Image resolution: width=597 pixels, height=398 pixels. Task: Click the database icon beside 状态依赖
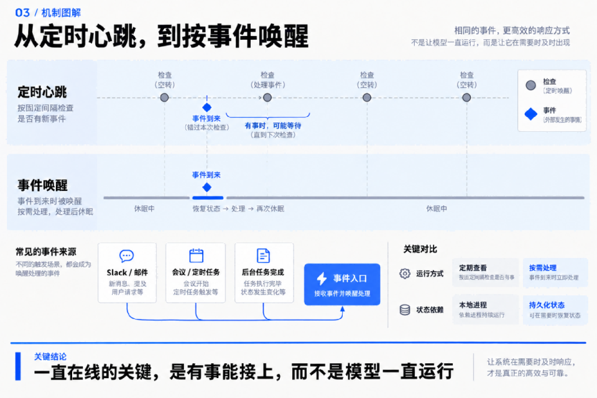tap(405, 310)
